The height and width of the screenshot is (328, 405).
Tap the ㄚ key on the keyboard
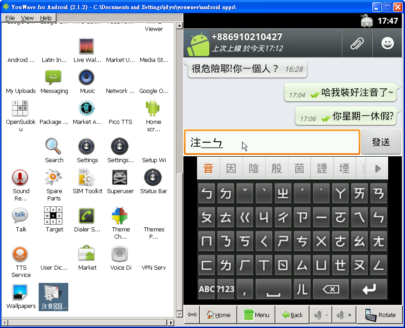(x=340, y=194)
